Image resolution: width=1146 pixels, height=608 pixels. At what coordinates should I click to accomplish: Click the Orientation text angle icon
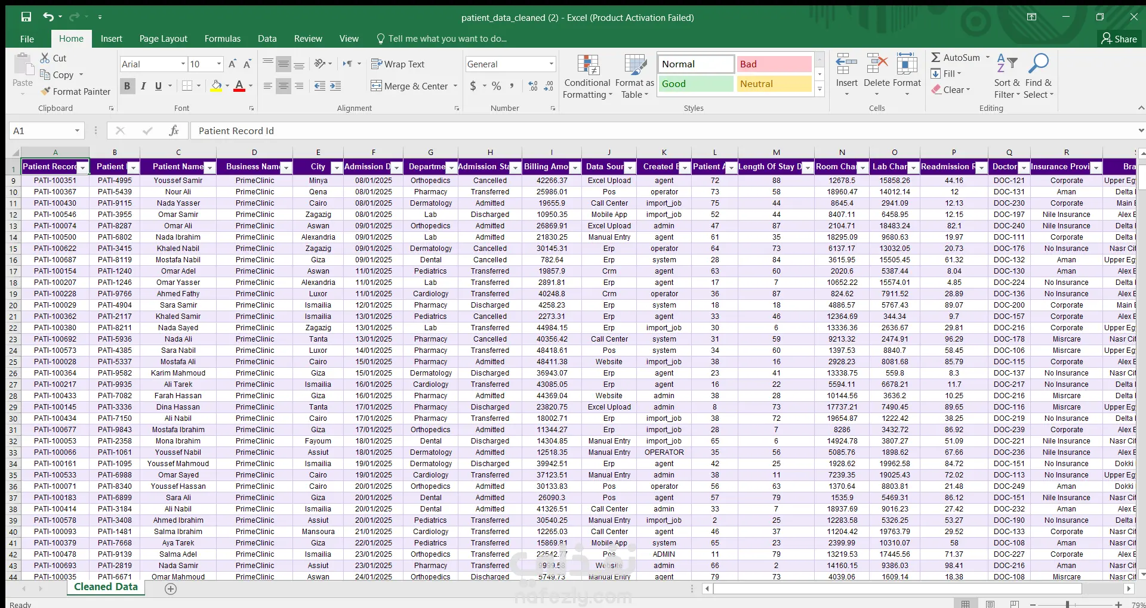tap(321, 64)
